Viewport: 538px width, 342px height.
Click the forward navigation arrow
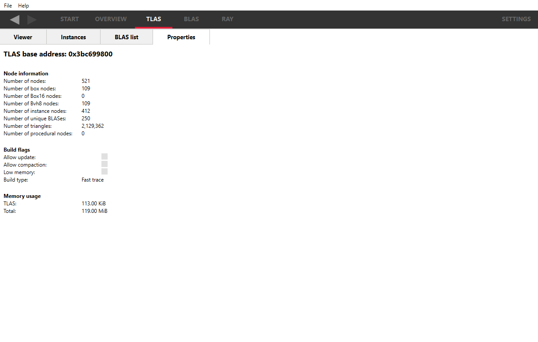tap(32, 19)
